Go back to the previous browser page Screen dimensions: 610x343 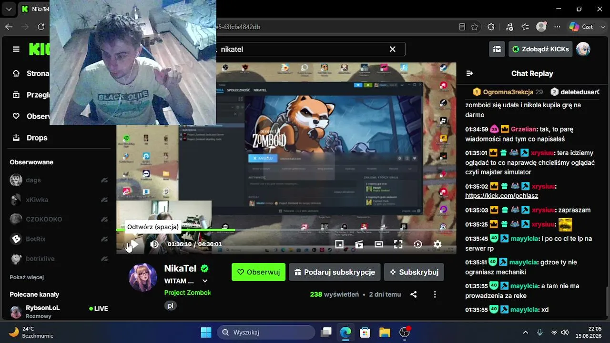[9, 27]
